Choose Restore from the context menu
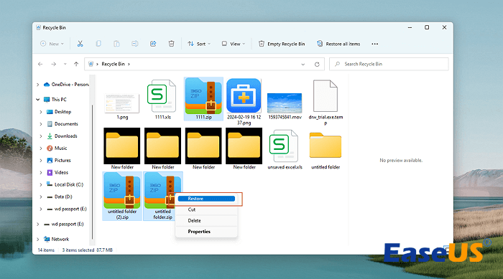Screen dimensions: 503x279 (x=207, y=199)
